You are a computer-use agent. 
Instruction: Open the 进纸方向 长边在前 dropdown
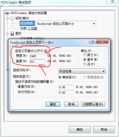coord(82,71)
